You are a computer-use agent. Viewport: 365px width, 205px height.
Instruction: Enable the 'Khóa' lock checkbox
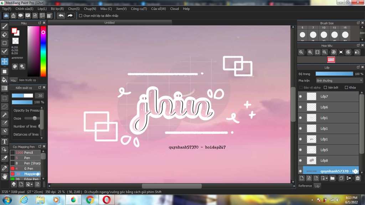[346, 88]
